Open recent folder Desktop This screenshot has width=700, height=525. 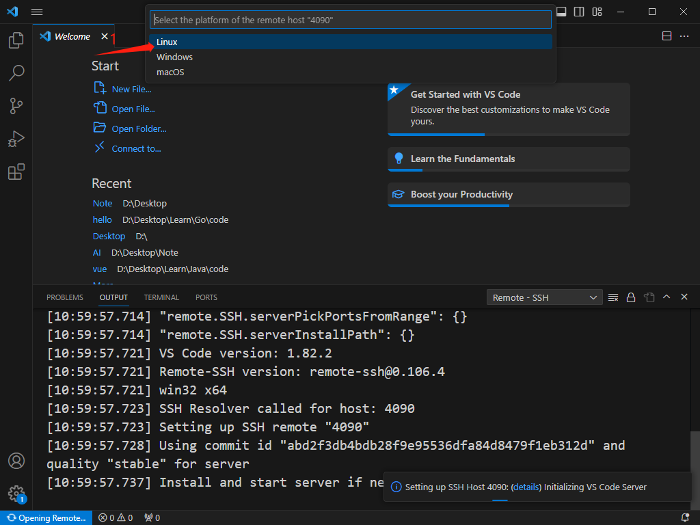pyautogui.click(x=109, y=236)
